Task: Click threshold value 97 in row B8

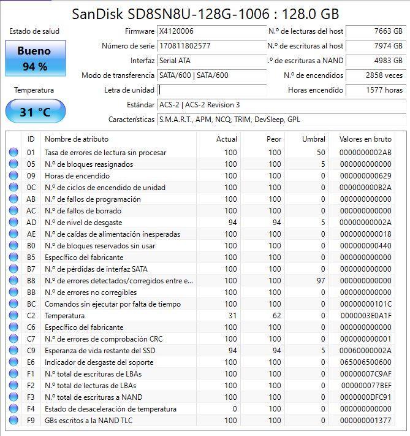Action: coord(321,281)
